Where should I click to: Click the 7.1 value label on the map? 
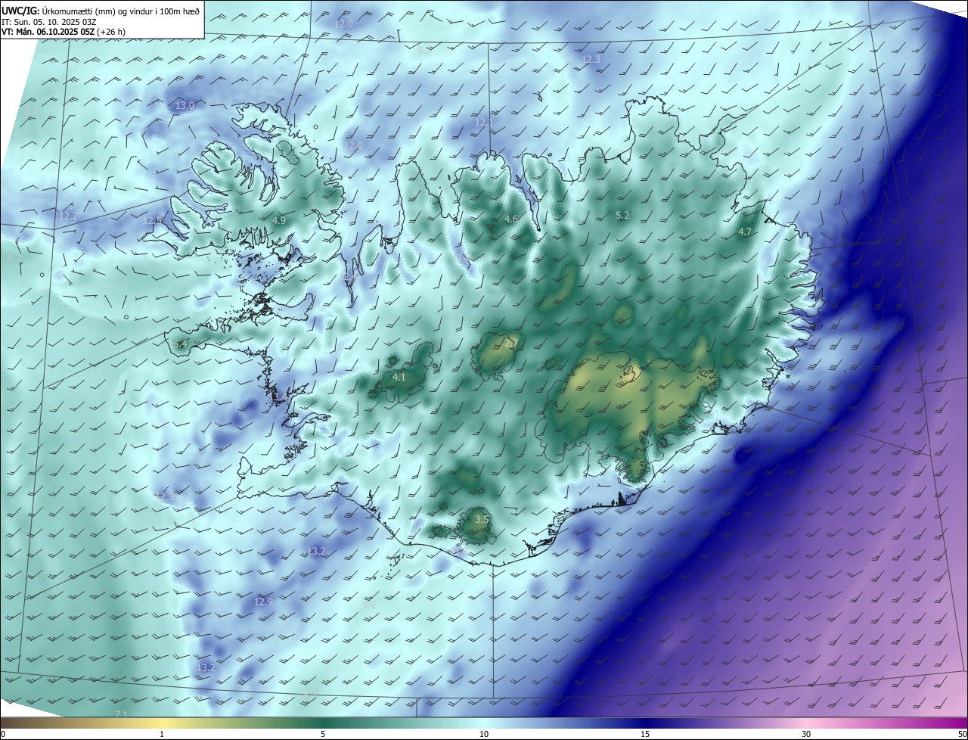[x=121, y=714]
